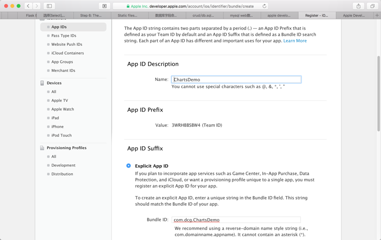Click the browser forward arrow
This screenshot has height=240, width=381.
(x=37, y=6)
